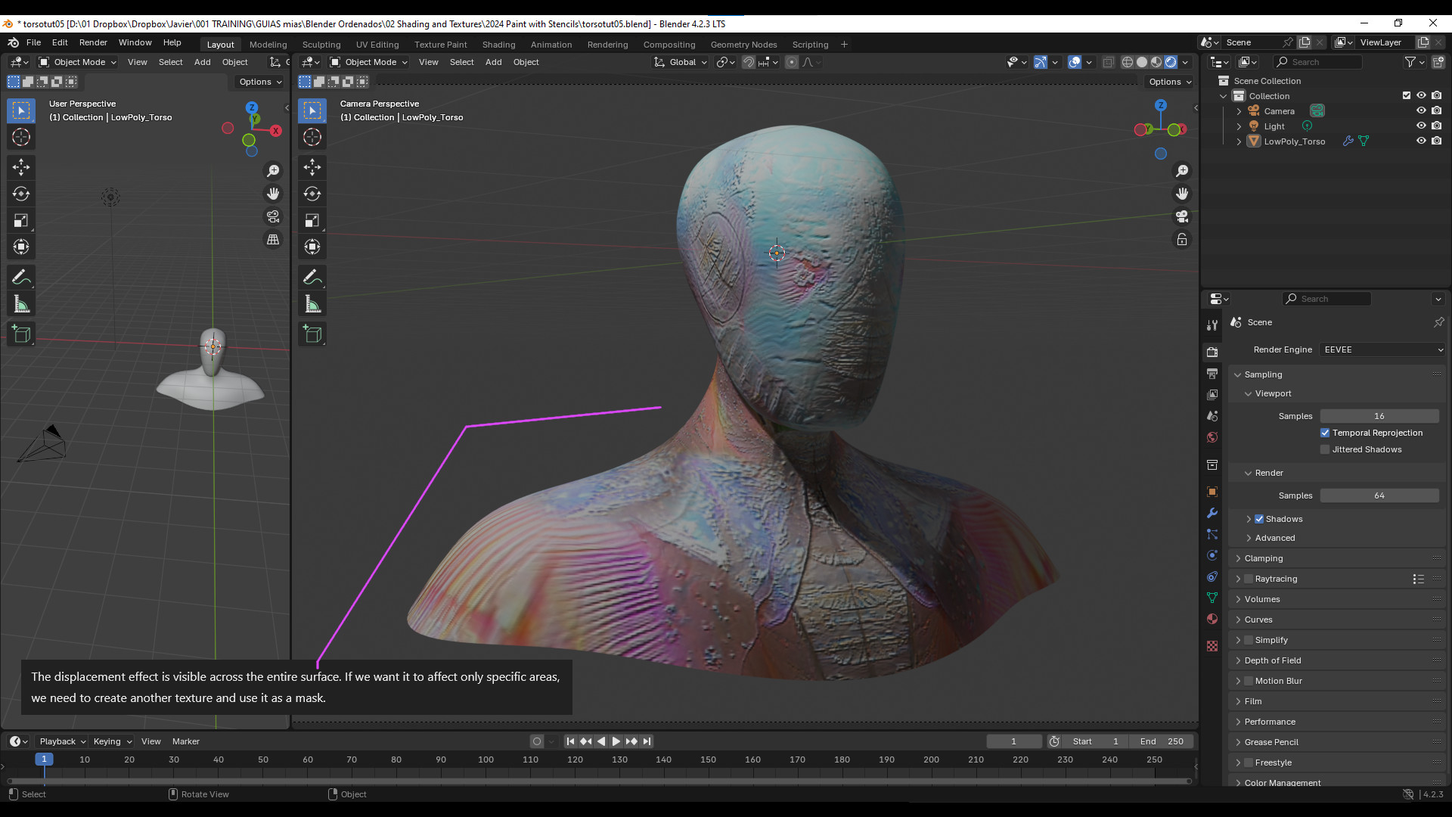Select the Transform tool in camera viewport
The image size is (1452, 817).
pyautogui.click(x=312, y=247)
